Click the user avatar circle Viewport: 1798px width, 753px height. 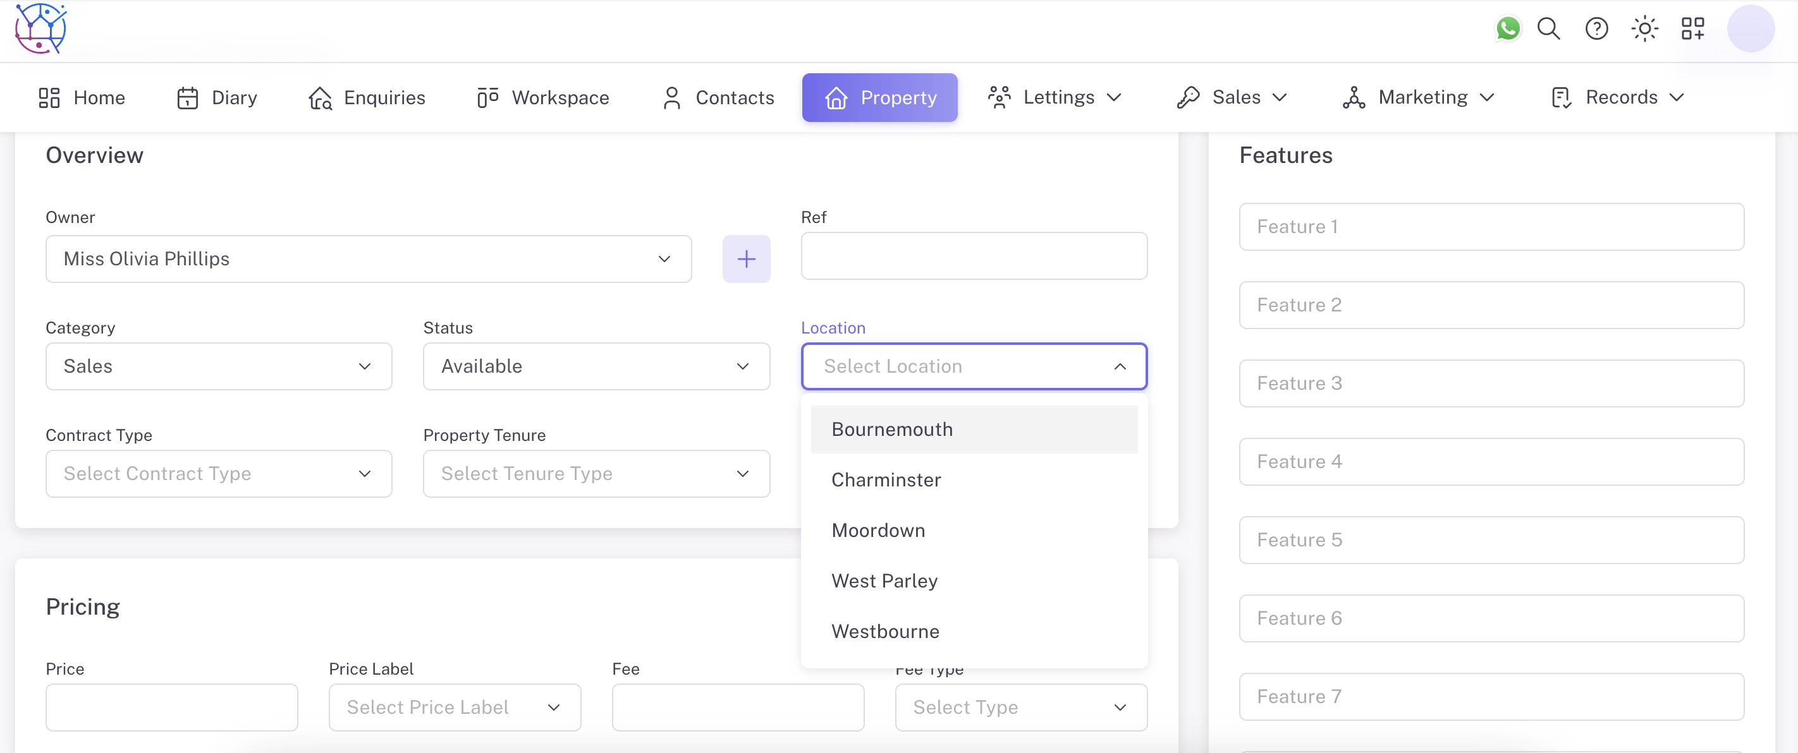click(x=1750, y=28)
